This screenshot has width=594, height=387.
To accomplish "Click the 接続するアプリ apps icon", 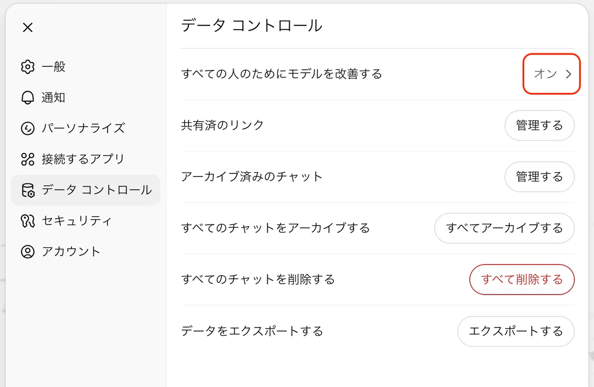I will pyautogui.click(x=28, y=159).
